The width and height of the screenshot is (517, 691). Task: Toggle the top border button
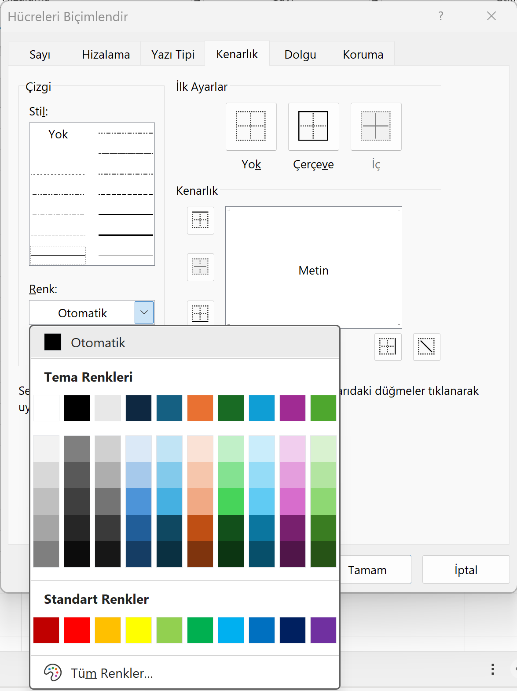pos(200,220)
